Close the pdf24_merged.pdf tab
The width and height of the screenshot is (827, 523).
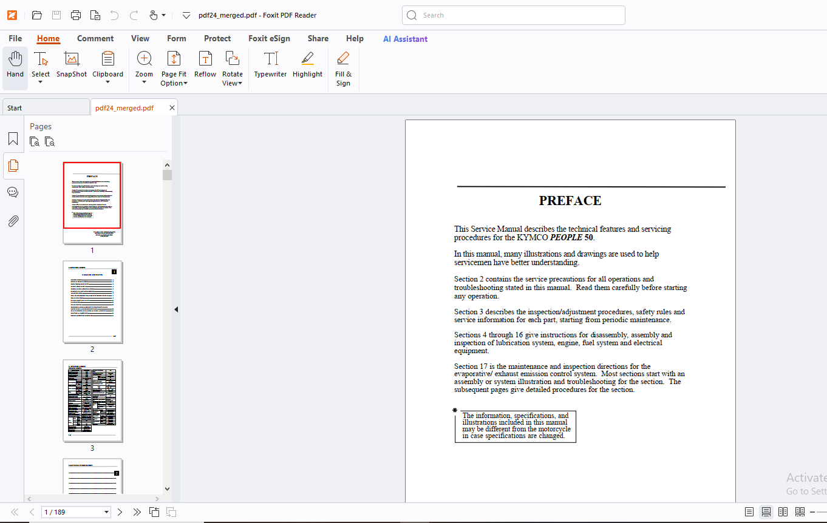[172, 108]
